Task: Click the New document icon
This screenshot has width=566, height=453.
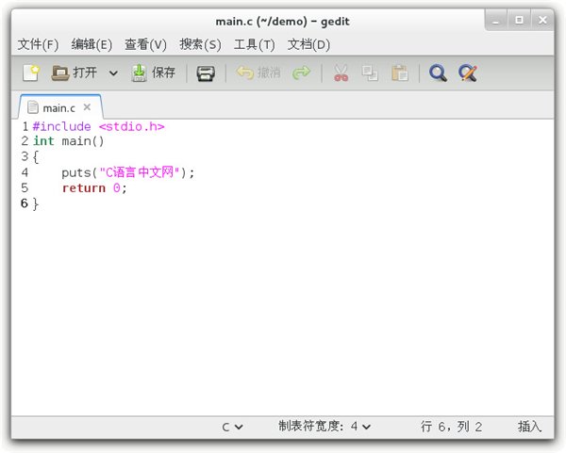Action: pyautogui.click(x=31, y=73)
